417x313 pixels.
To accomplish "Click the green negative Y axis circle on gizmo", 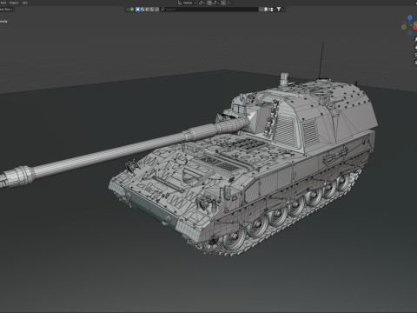I will [x=404, y=27].
